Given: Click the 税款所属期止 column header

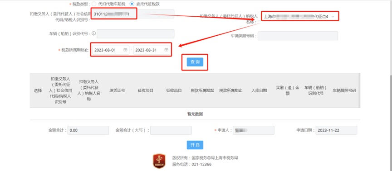Looking at the screenshot, I should coord(231,90).
